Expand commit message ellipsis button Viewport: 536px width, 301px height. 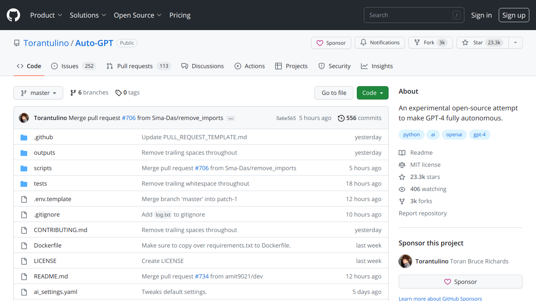tap(231, 118)
